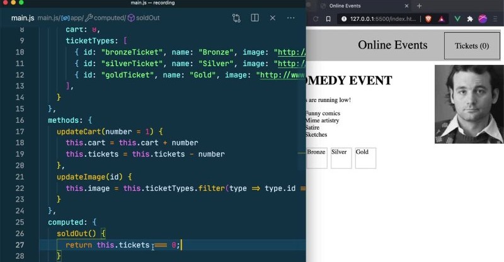Click the 'Mime artistry' list item
This screenshot has height=262, width=504.
322,120
